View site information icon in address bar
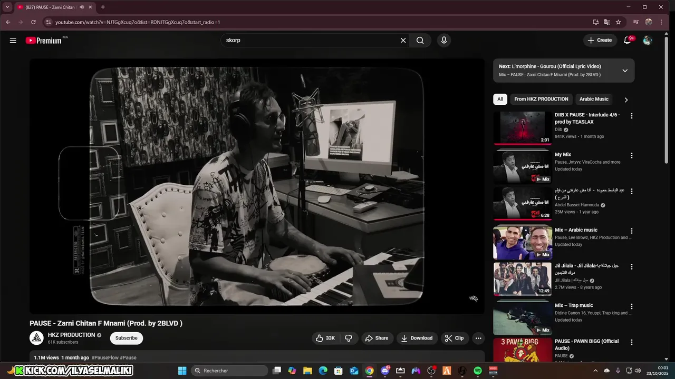Viewport: 675px width, 379px height. 49,22
